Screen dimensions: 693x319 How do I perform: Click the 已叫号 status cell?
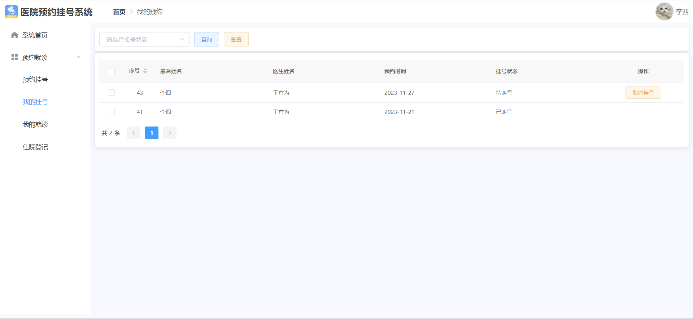[504, 112]
